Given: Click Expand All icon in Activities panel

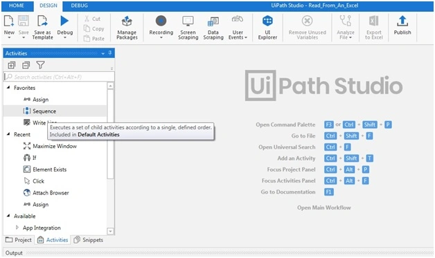Looking at the screenshot, I should (x=12, y=66).
